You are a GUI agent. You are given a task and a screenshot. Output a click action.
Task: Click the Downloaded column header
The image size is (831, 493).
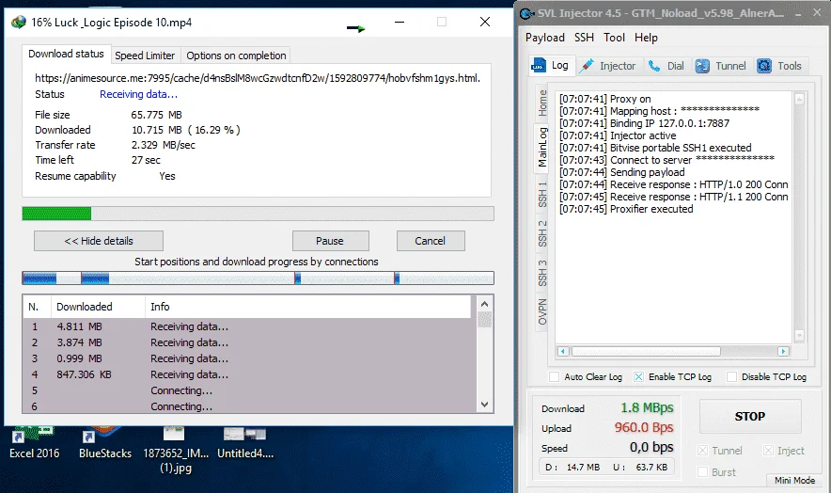[x=98, y=307]
